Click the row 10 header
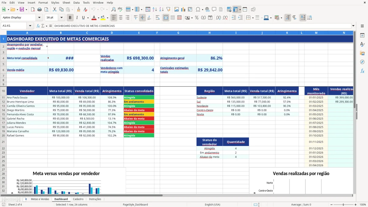Image resolution: width=368 pixels, height=207 pixels. (3, 91)
